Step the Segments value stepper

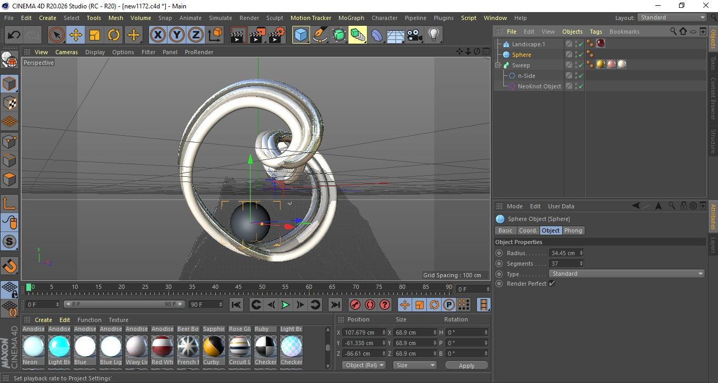[x=581, y=264]
